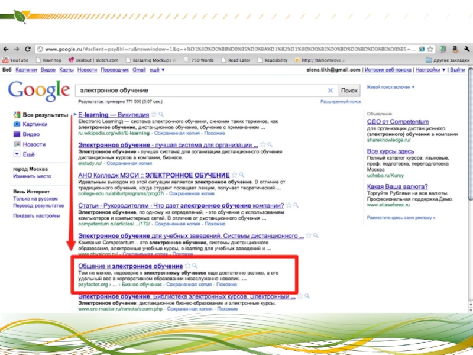Open the Живой поиск включен dropdown
Viewport: 473px width, 355px height.
[390, 87]
